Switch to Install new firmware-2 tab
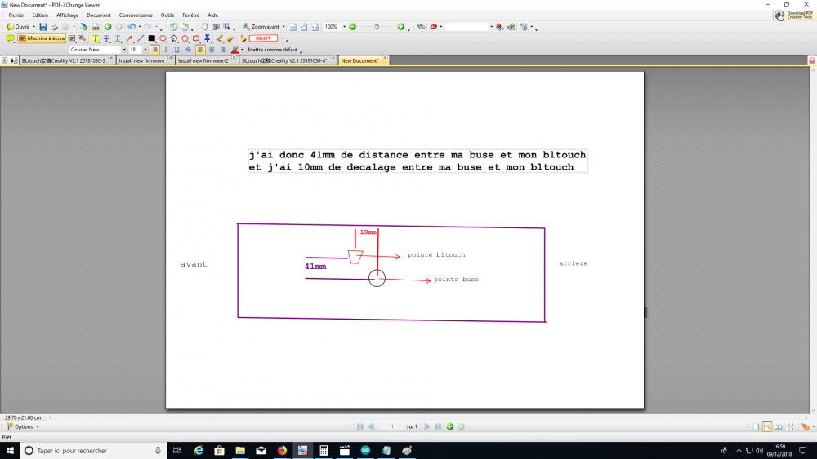Image resolution: width=817 pixels, height=459 pixels. 203,60
